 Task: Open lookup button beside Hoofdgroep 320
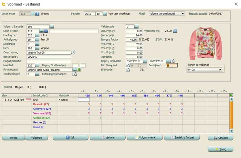coord(37,35)
